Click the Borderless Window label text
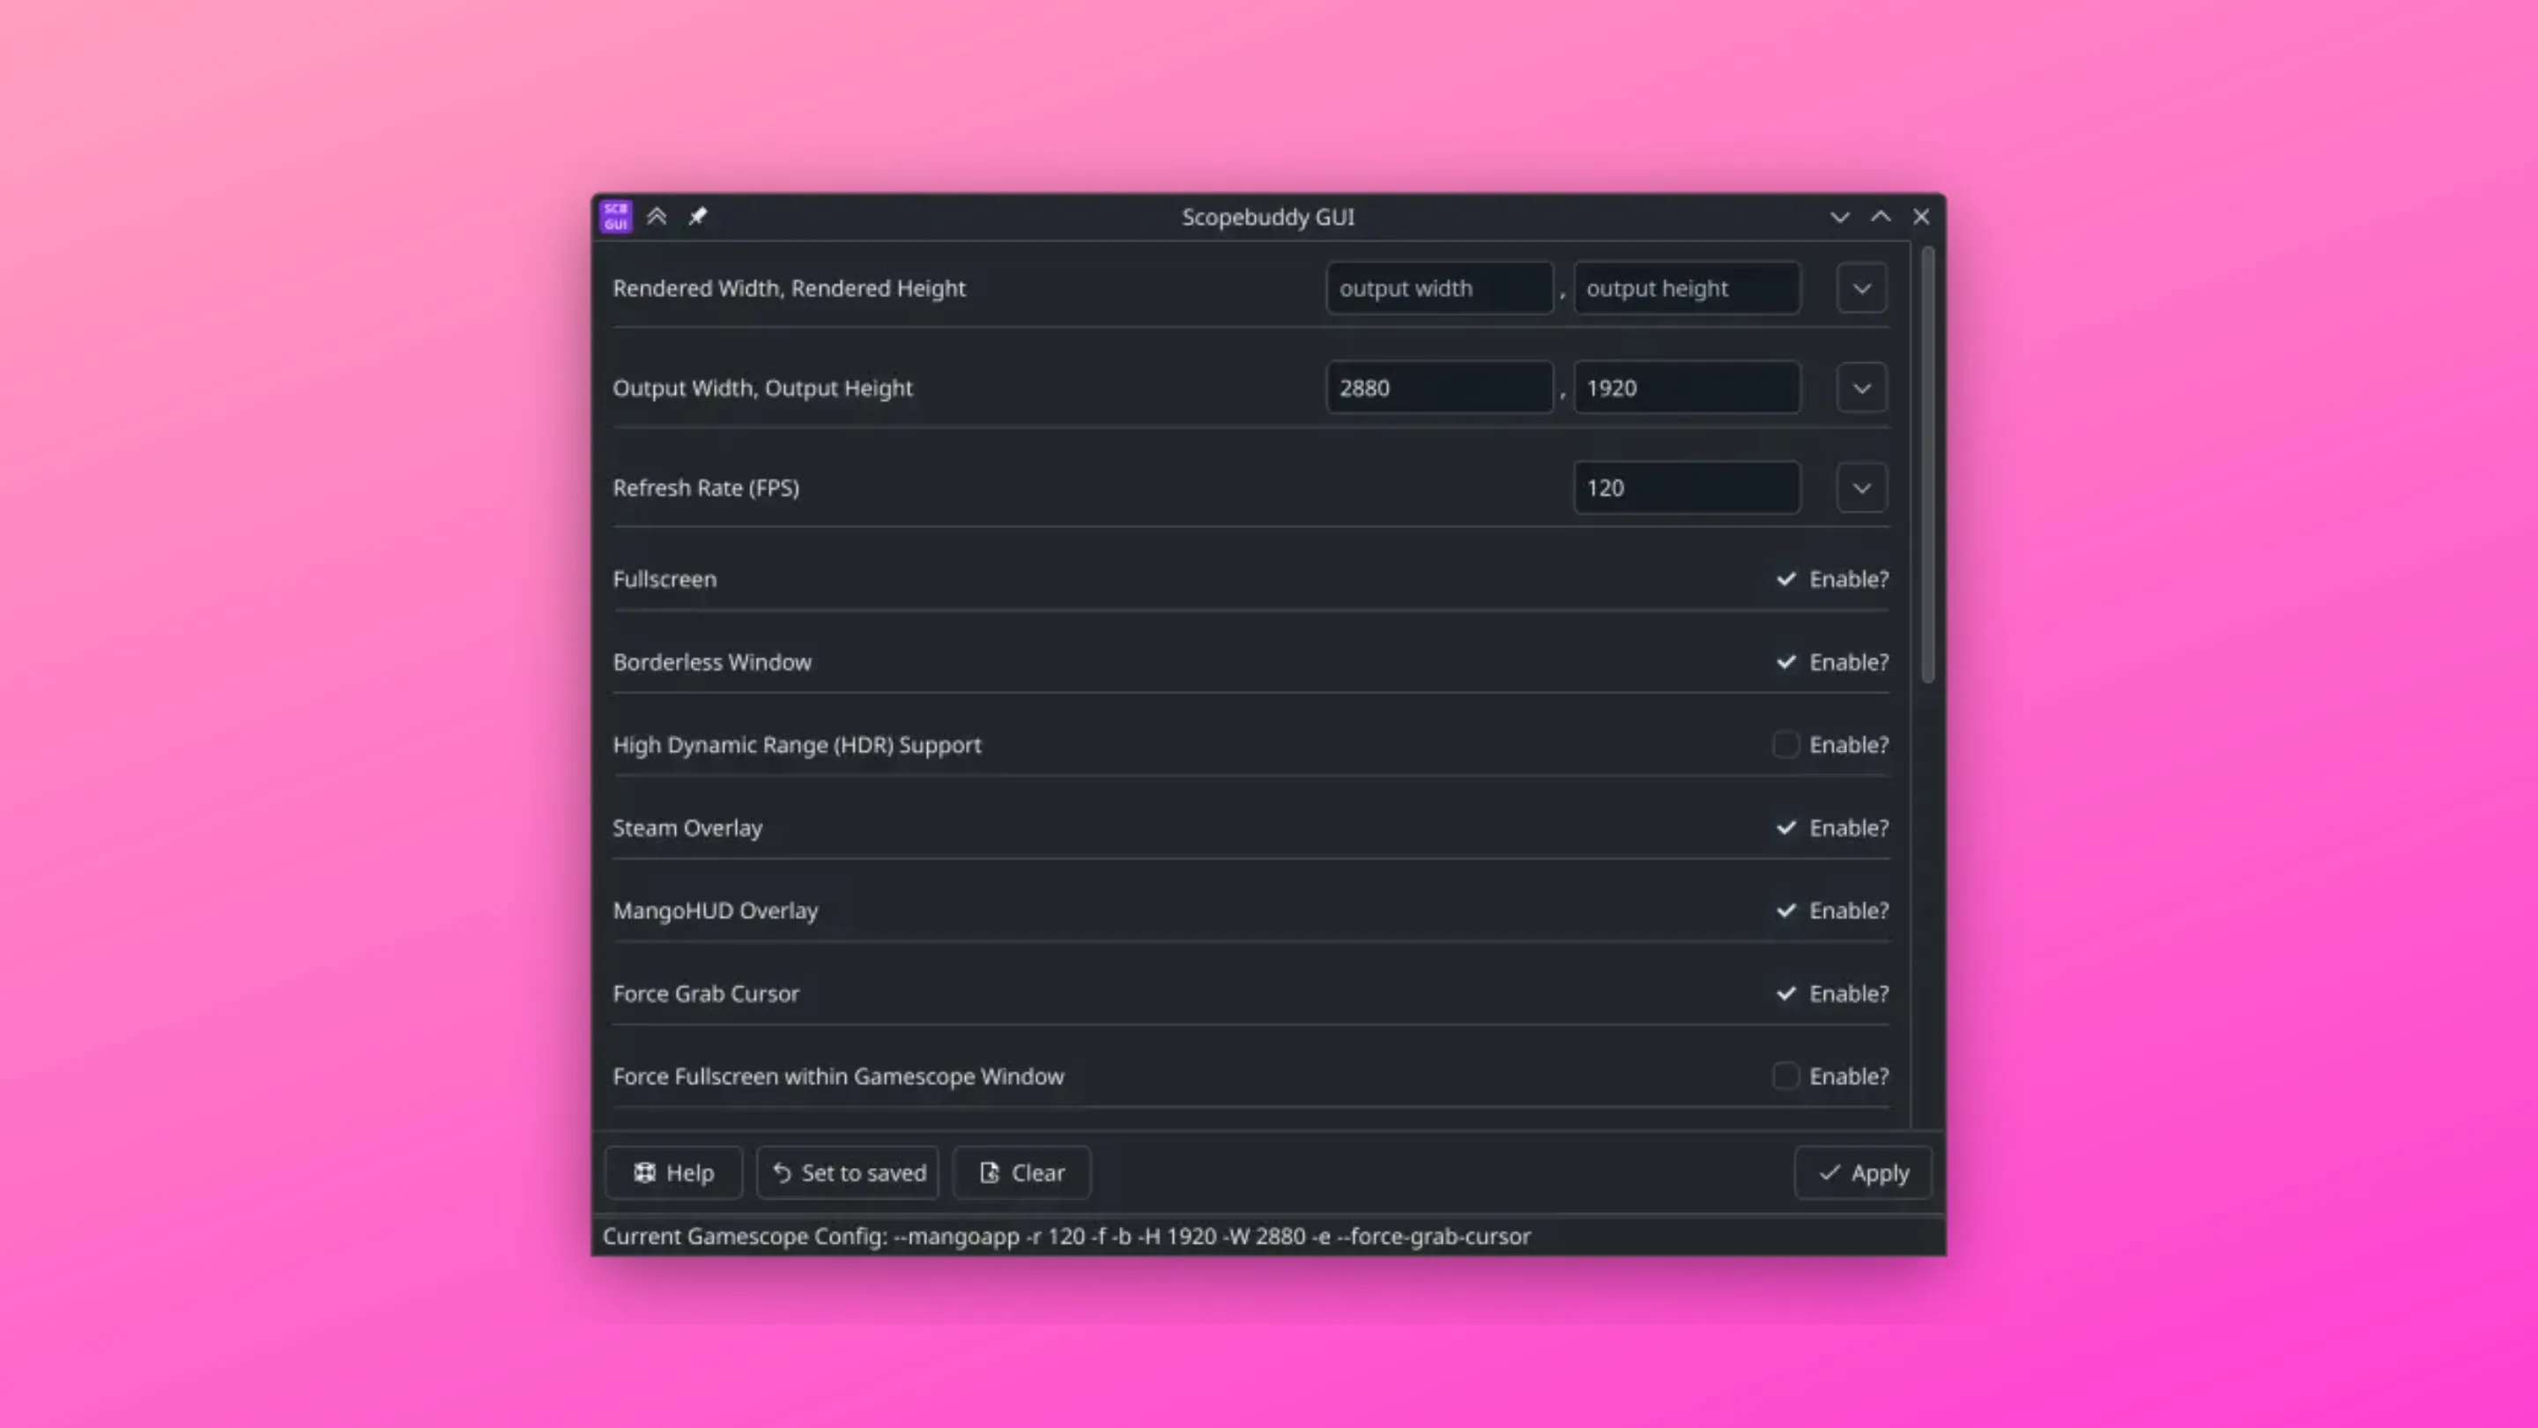Image resolution: width=2538 pixels, height=1428 pixels. click(x=712, y=662)
